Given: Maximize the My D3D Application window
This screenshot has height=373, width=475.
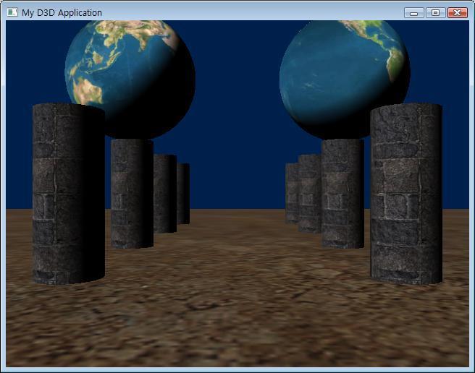Looking at the screenshot, I should pyautogui.click(x=435, y=13).
